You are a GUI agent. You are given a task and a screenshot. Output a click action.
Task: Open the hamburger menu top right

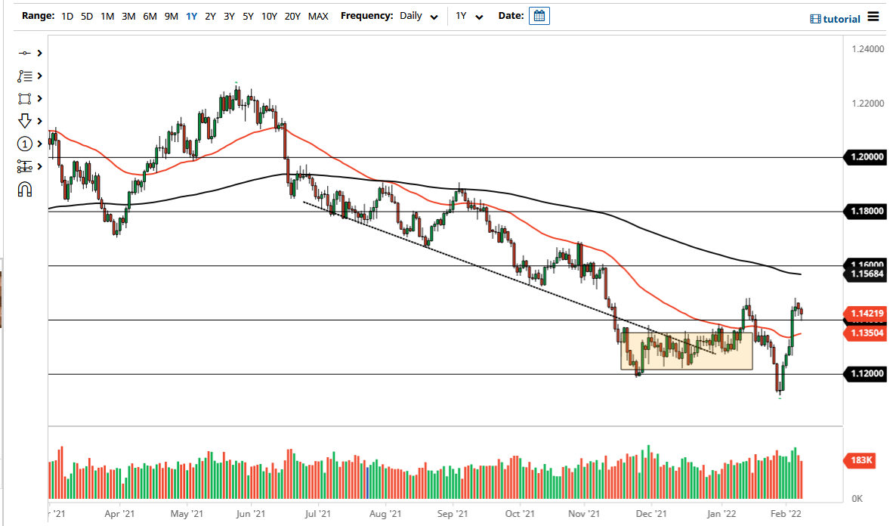pos(873,16)
